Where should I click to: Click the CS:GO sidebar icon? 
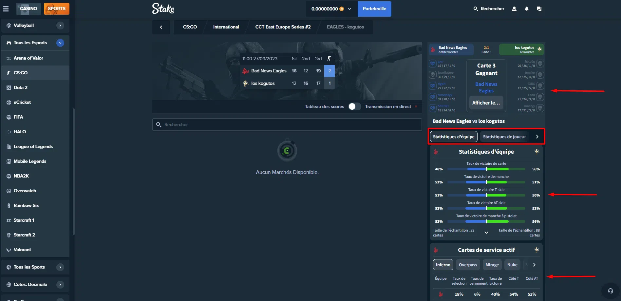pos(9,73)
